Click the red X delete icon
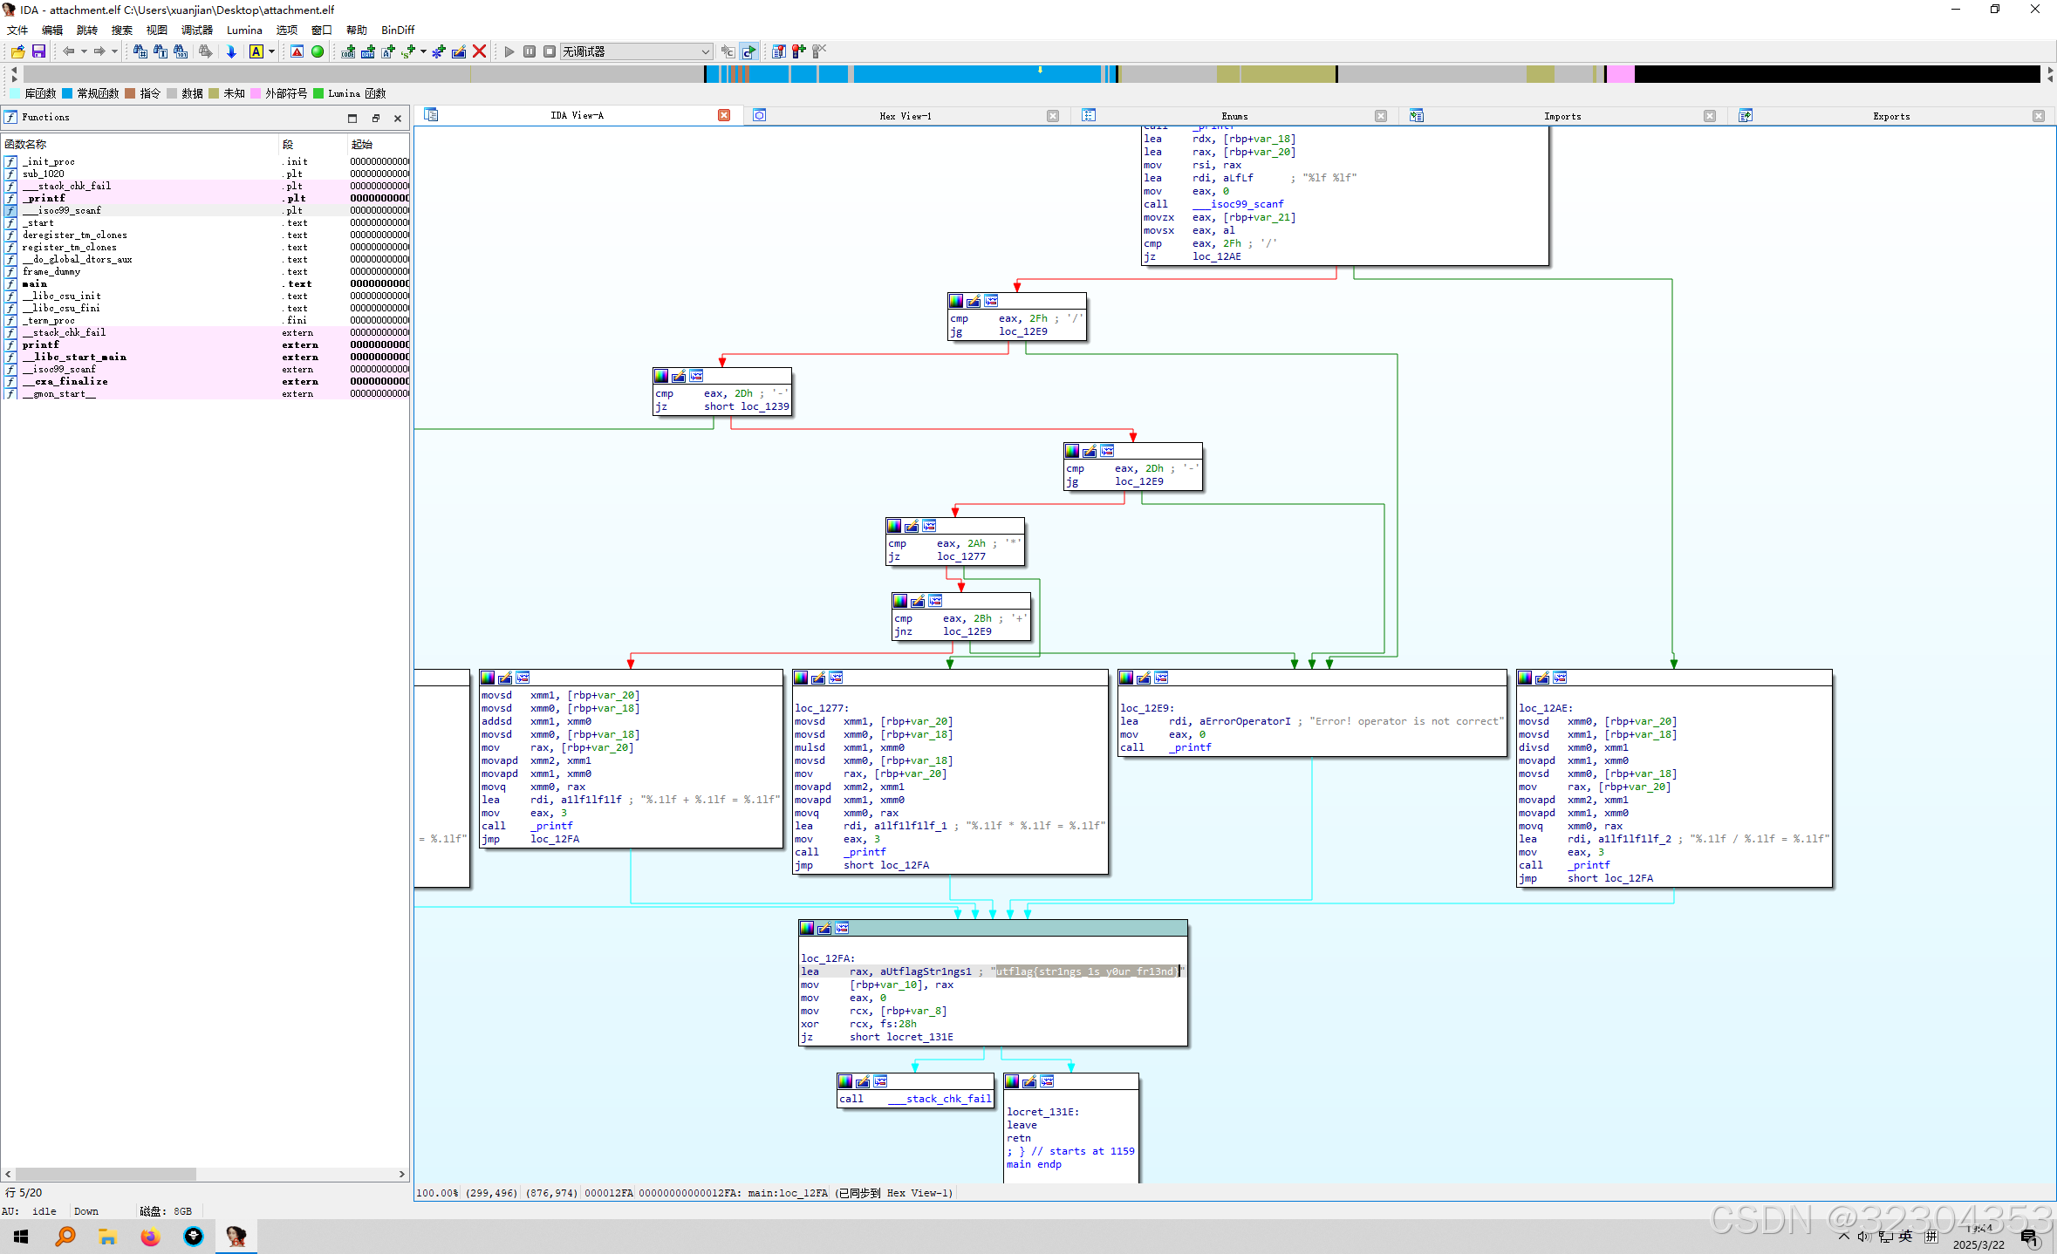This screenshot has height=1254, width=2057. [479, 51]
